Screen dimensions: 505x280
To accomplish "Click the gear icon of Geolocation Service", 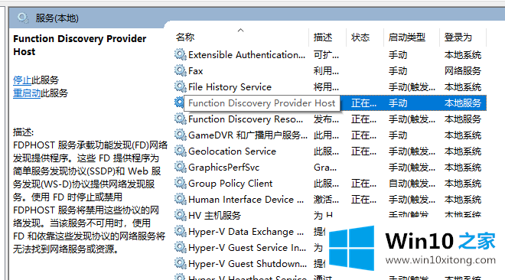I will coord(181,151).
